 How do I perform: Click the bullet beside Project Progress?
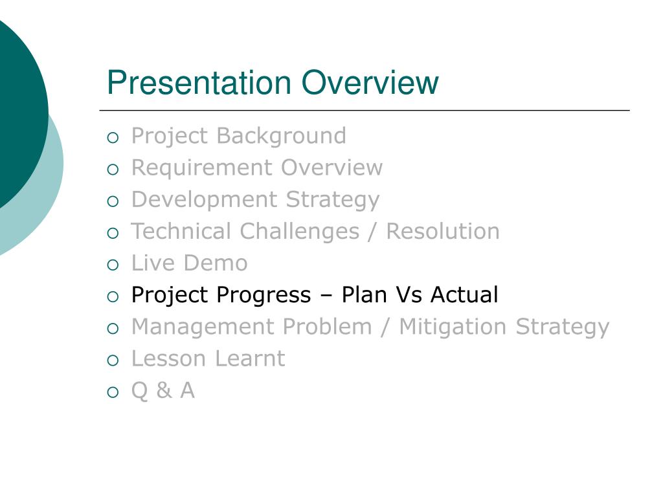[113, 297]
